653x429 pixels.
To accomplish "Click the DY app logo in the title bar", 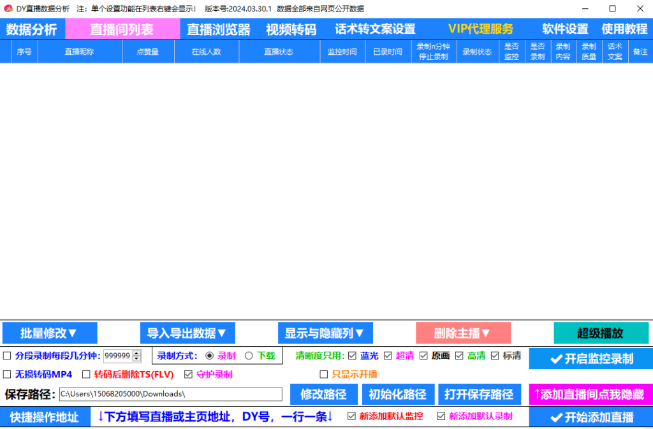I will click(8, 8).
